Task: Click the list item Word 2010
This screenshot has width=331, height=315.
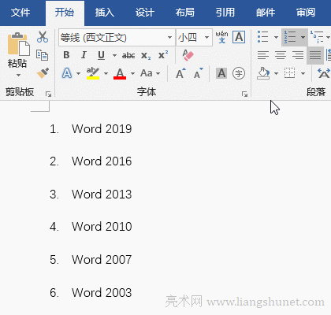Action: (102, 227)
